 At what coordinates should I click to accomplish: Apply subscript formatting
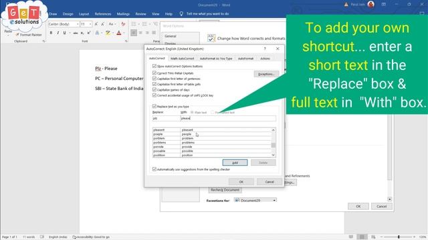coord(82,33)
